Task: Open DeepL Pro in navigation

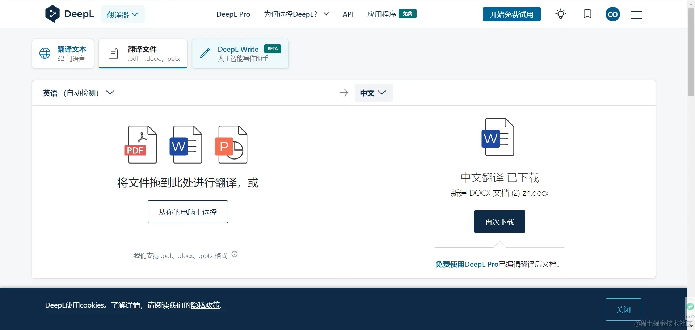Action: tap(233, 14)
